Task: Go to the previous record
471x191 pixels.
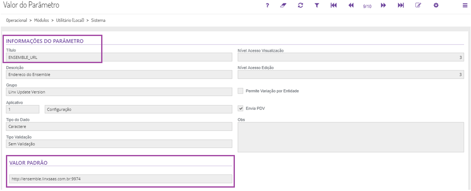Action: 351,6
